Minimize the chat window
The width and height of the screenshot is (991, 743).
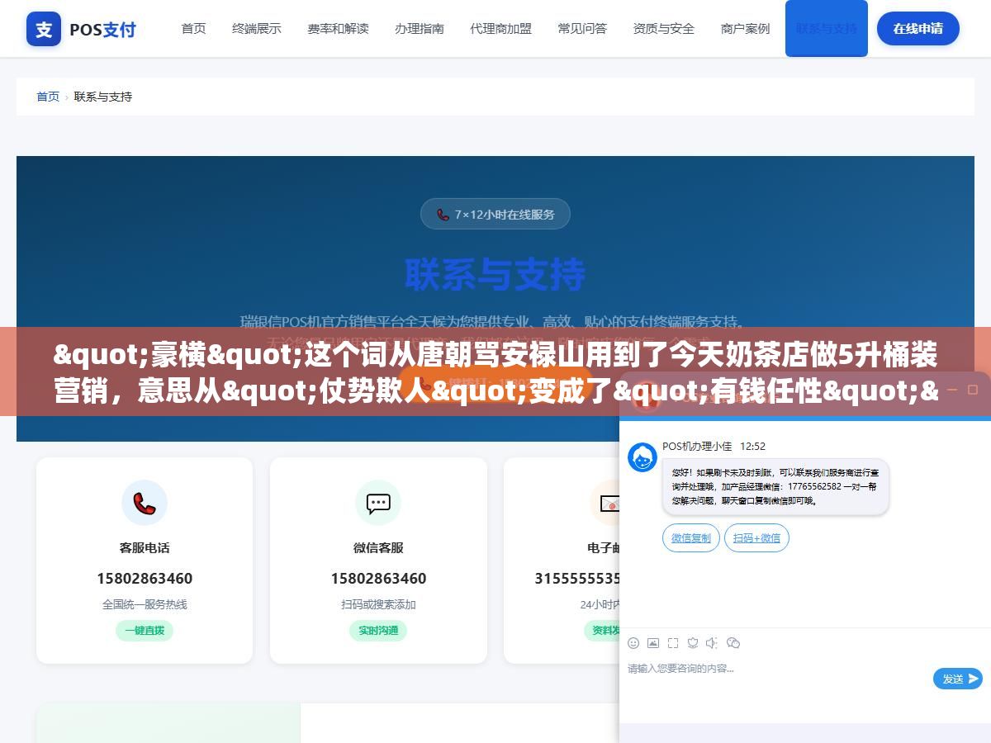951,389
